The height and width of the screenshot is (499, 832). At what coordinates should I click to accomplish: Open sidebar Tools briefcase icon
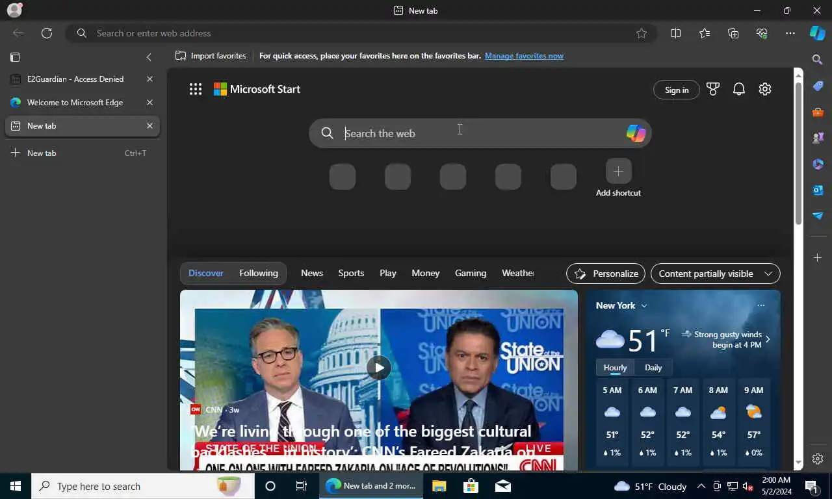tap(818, 112)
